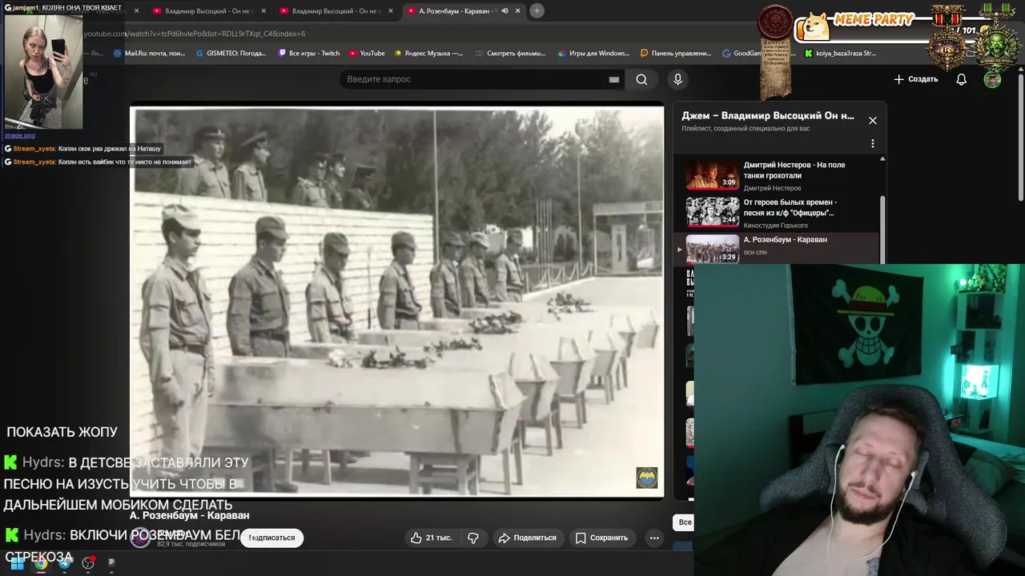Open Chrome from the taskbar
Screen dimensions: 1025x576
point(41,563)
